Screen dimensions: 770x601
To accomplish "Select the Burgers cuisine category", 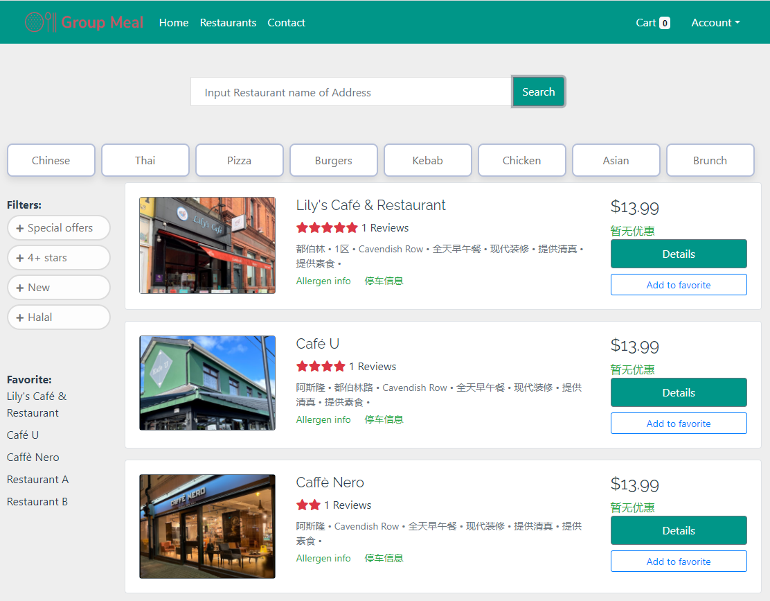I will 334,160.
